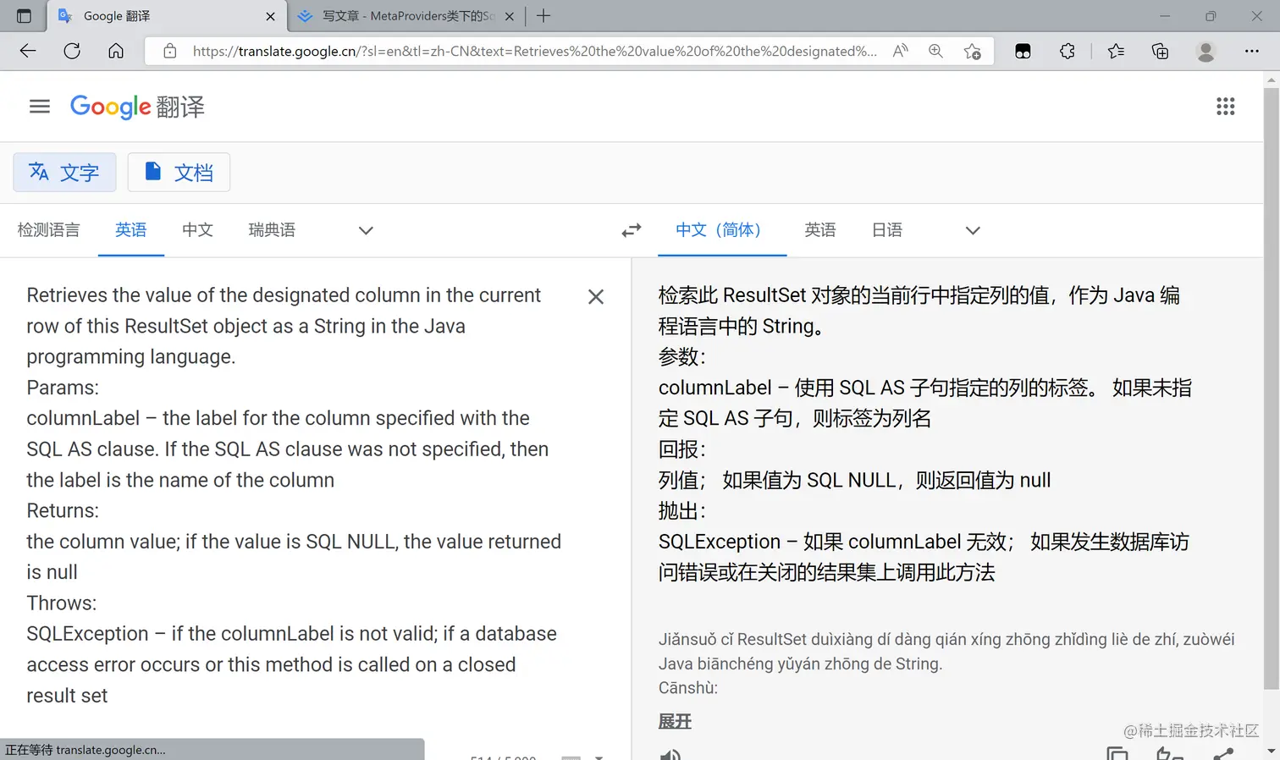The width and height of the screenshot is (1280, 760).
Task: Select the 文档 document translation mode
Action: click(x=179, y=173)
